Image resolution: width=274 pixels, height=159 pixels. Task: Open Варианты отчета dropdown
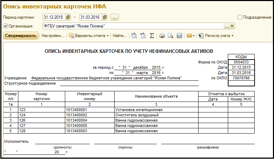pos(89,36)
